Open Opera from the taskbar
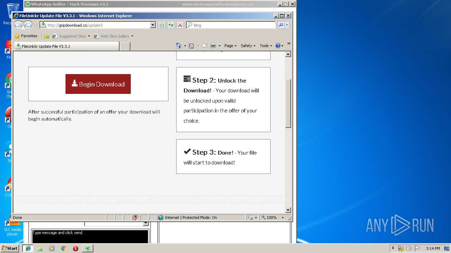Image resolution: width=451 pixels, height=253 pixels. click(75, 248)
